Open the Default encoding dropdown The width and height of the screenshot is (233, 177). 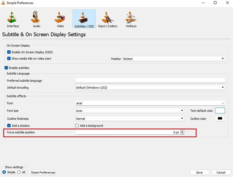150,87
